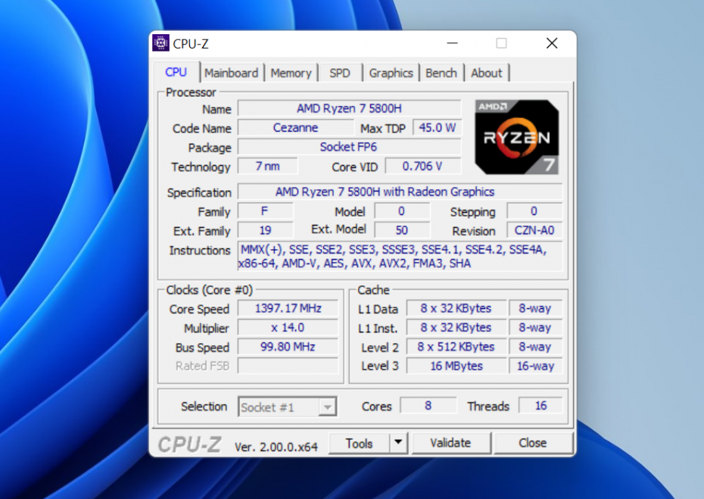Click the Name field AMD Ryzen 7 5800H
Image resolution: width=704 pixels, height=499 pixels.
point(349,108)
